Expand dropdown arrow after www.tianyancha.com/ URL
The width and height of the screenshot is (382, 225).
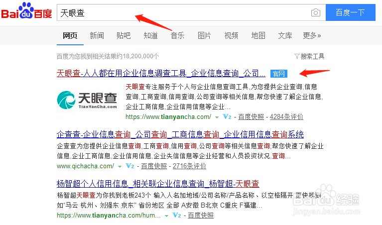tap(217, 117)
